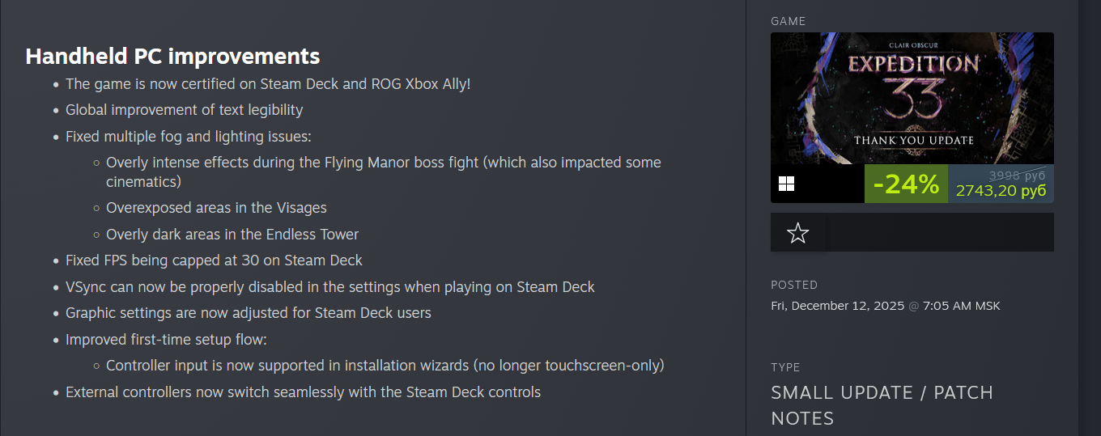Click the -24% discount badge

(x=906, y=184)
